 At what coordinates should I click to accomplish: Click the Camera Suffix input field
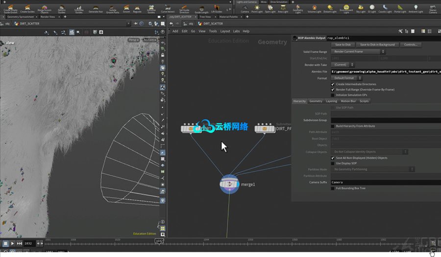click(x=382, y=182)
